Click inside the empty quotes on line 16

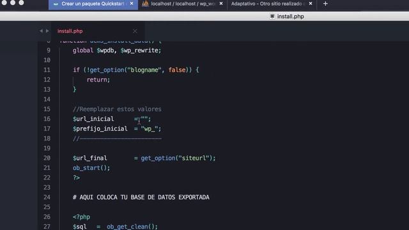pyautogui.click(x=144, y=119)
